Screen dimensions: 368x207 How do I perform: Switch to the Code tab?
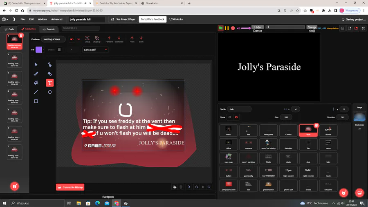pos(10,29)
